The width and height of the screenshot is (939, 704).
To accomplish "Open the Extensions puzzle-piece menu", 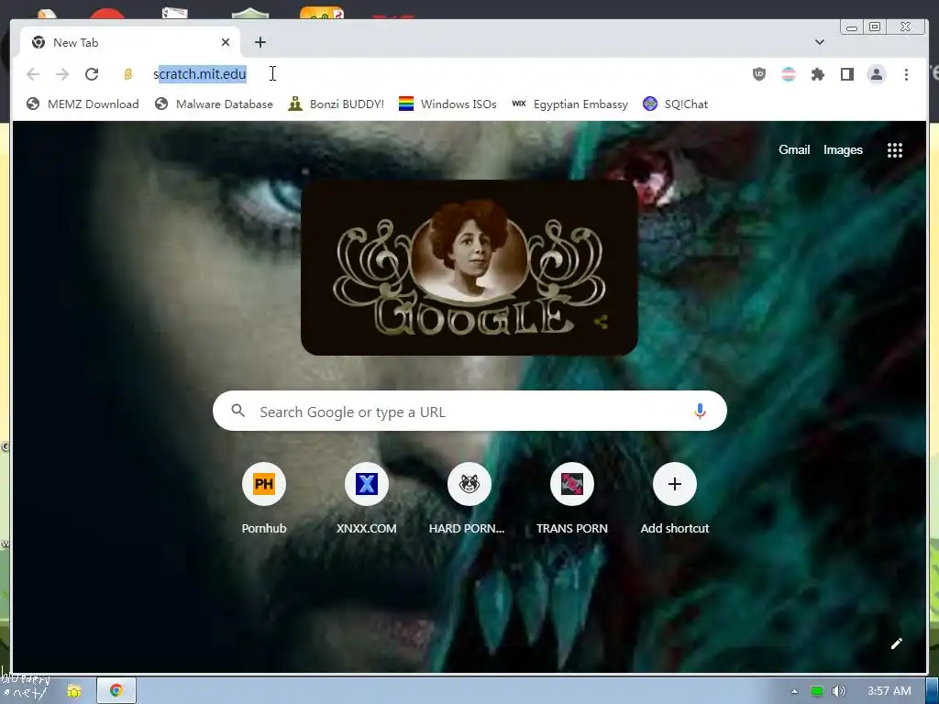I will 818,74.
